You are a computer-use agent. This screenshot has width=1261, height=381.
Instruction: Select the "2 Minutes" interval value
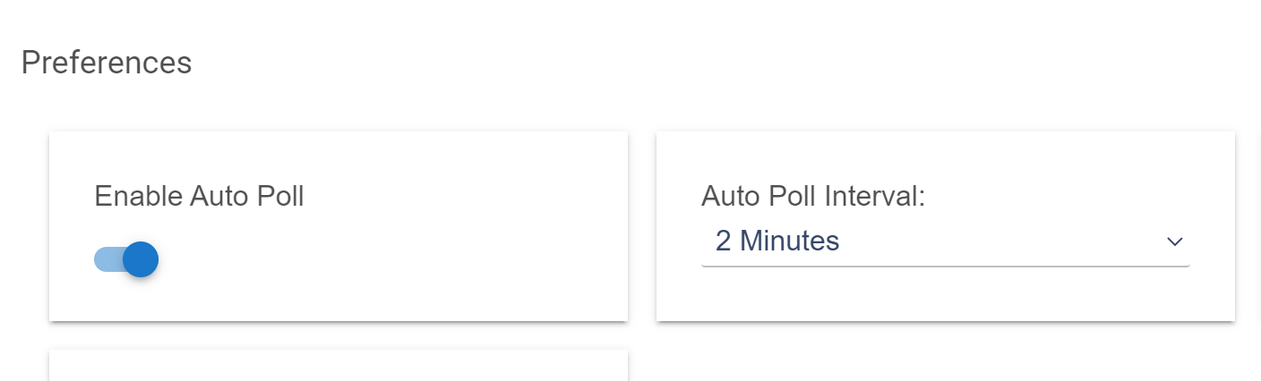(777, 241)
